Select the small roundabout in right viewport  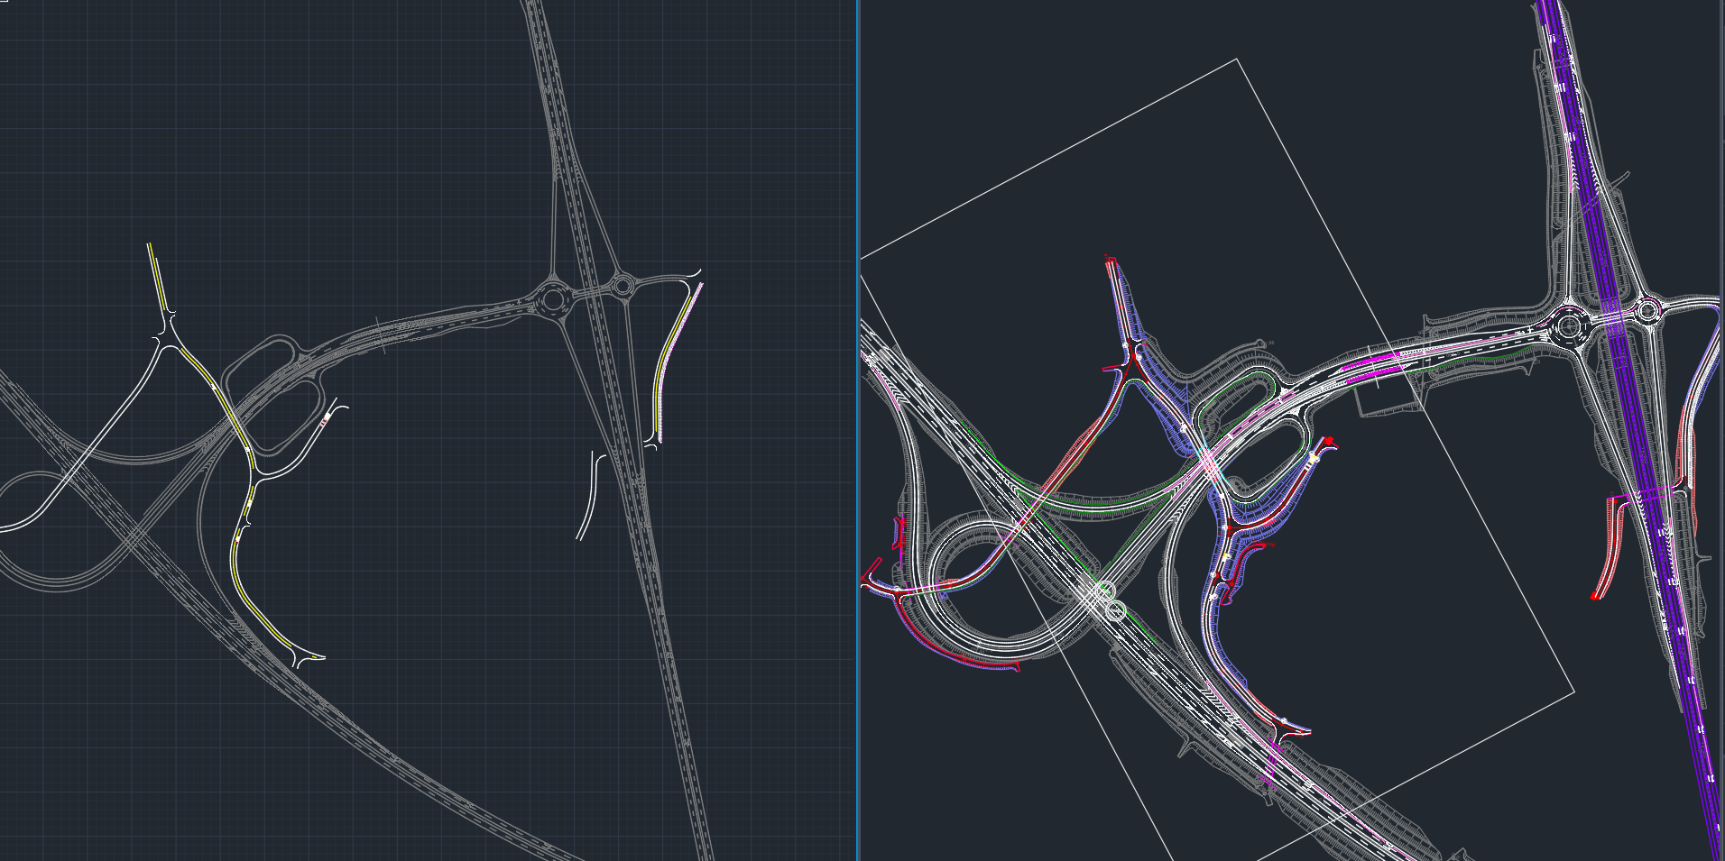click(1647, 312)
